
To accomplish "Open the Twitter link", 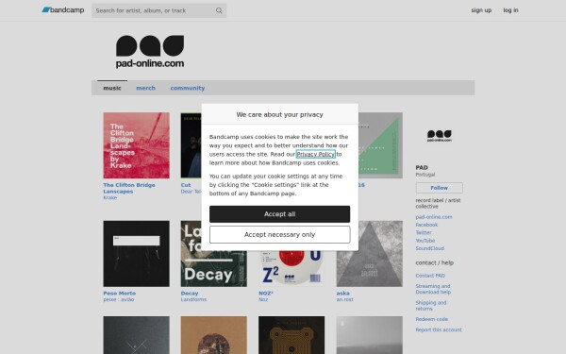I will pos(424,232).
